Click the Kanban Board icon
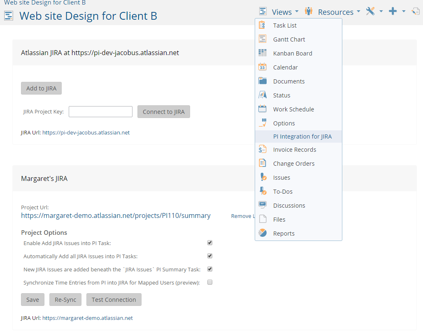The height and width of the screenshot is (331, 423). 262,53
